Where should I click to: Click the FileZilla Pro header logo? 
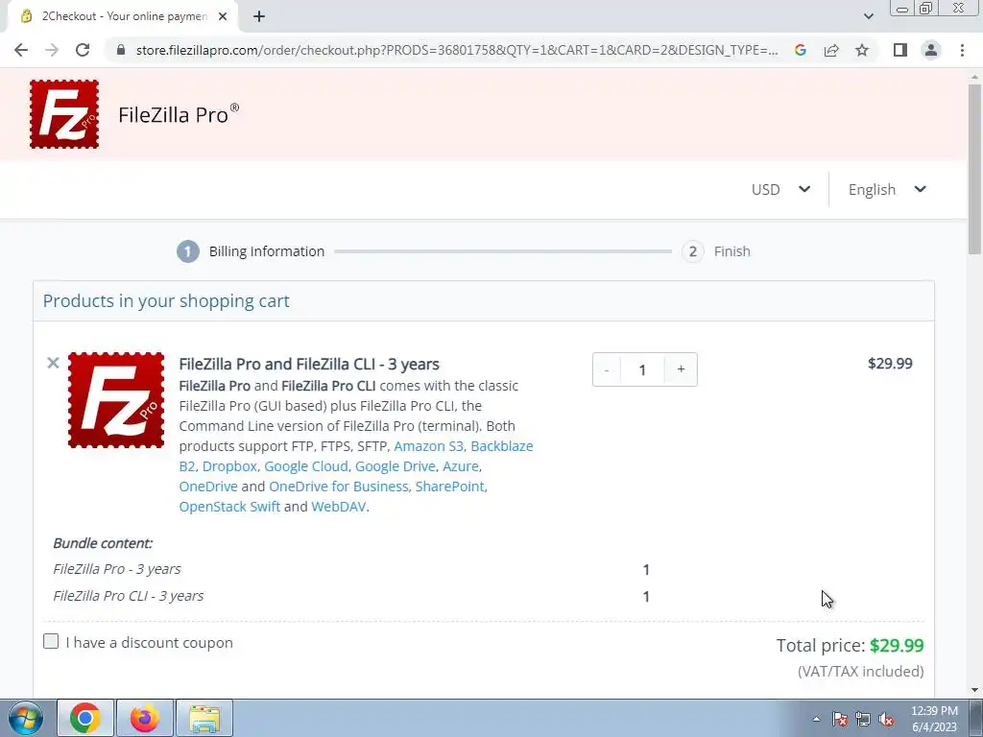[x=64, y=114]
